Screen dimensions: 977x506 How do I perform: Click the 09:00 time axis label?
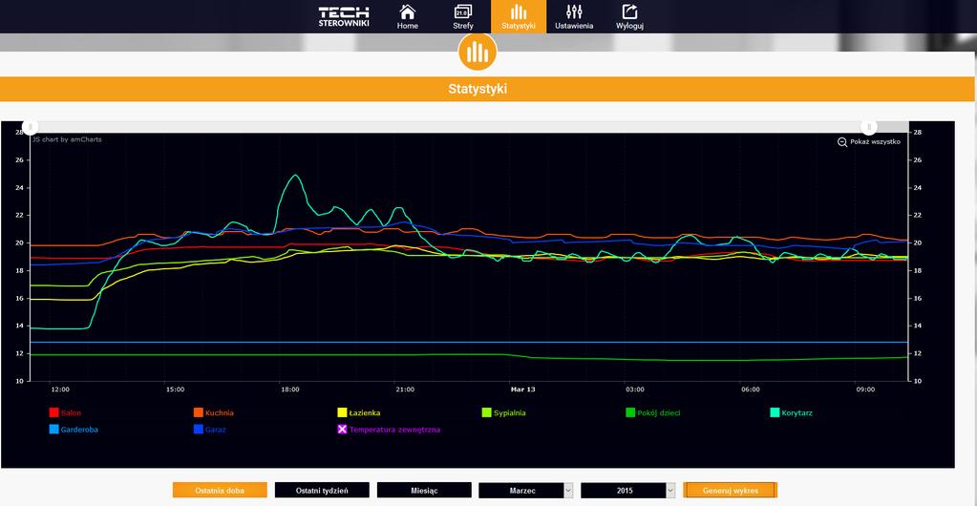[x=865, y=390]
